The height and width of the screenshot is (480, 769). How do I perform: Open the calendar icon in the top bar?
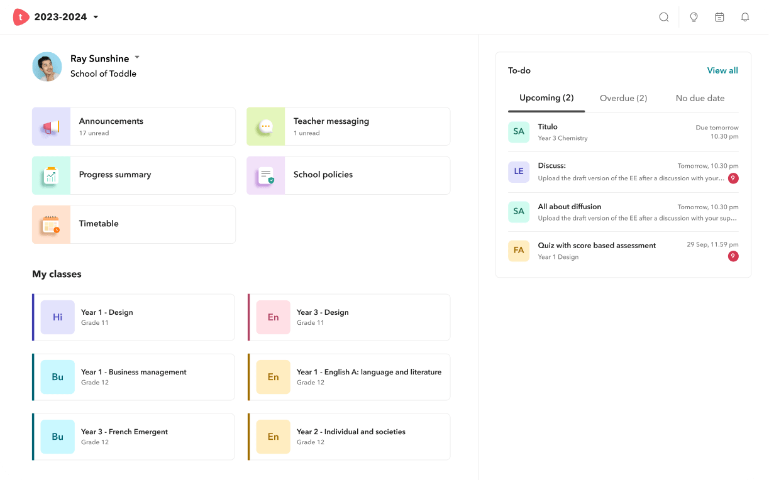719,17
